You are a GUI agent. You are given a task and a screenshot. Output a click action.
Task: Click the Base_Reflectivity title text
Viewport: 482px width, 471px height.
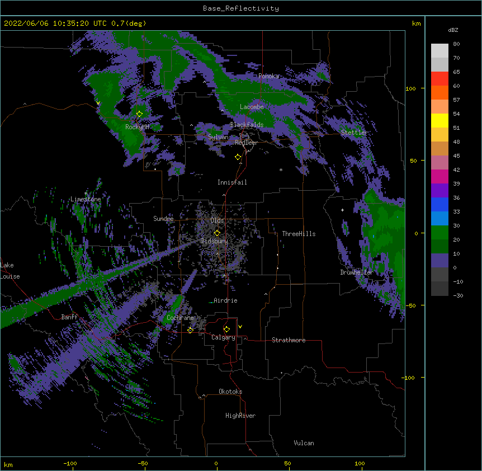click(241, 8)
